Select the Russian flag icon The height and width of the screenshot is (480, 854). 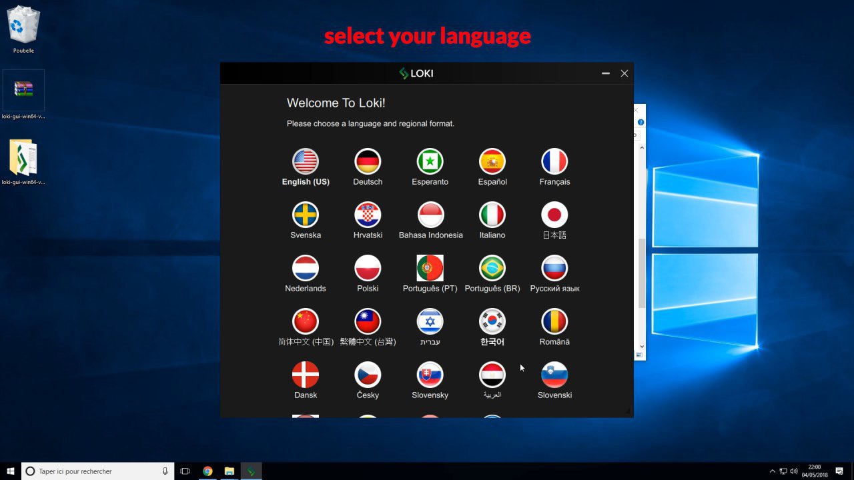click(x=554, y=268)
